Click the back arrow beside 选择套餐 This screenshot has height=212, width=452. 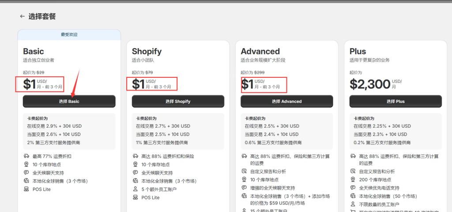[22, 16]
